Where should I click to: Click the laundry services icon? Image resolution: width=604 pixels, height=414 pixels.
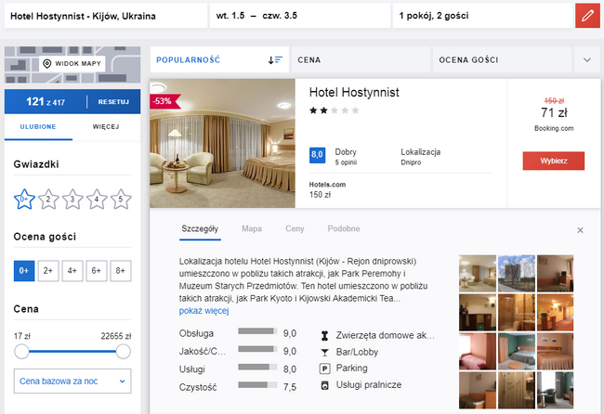(324, 385)
